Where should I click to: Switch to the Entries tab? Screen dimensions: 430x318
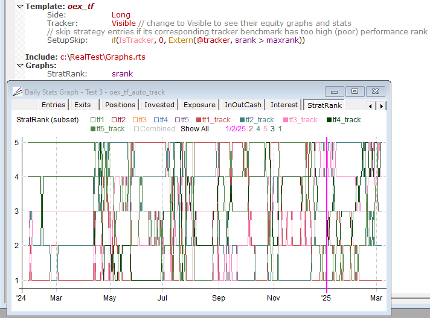[x=53, y=105]
